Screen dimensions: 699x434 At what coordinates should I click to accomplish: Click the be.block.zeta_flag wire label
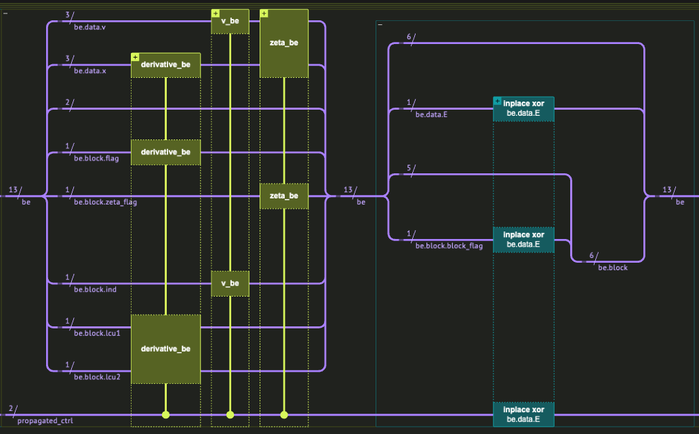[x=105, y=202]
